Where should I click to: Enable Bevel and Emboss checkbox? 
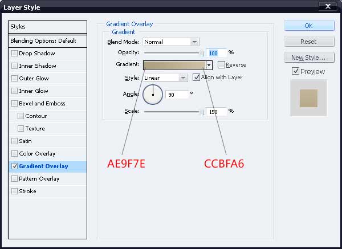pyautogui.click(x=14, y=103)
